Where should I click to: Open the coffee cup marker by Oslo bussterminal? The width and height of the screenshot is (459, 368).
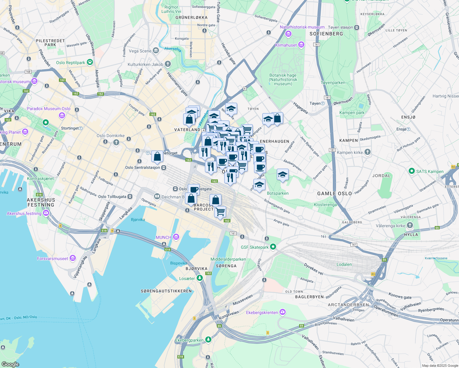[x=194, y=190]
